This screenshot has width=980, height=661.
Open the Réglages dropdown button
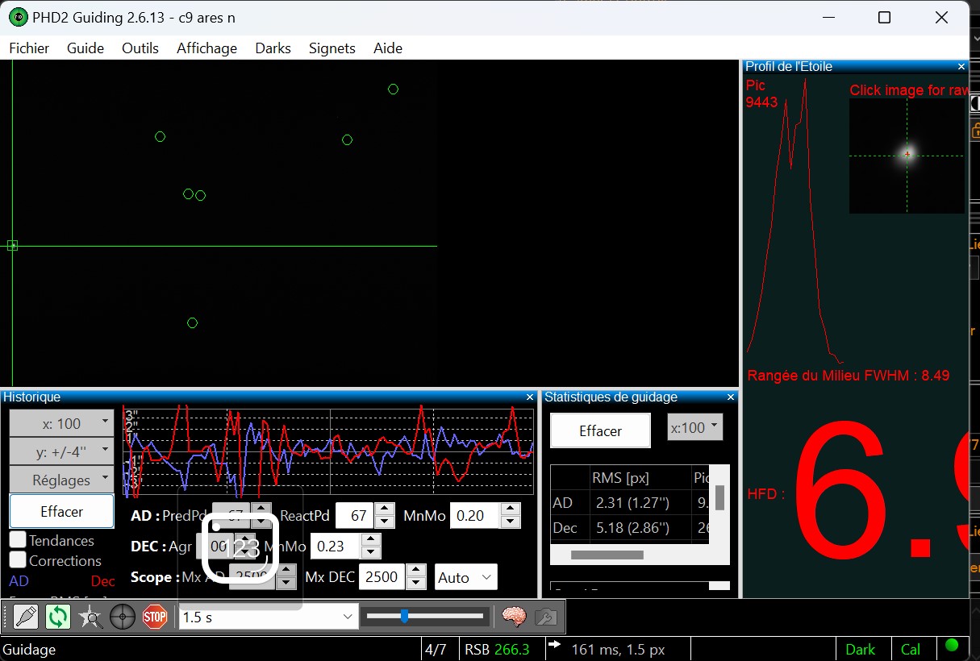(61, 480)
